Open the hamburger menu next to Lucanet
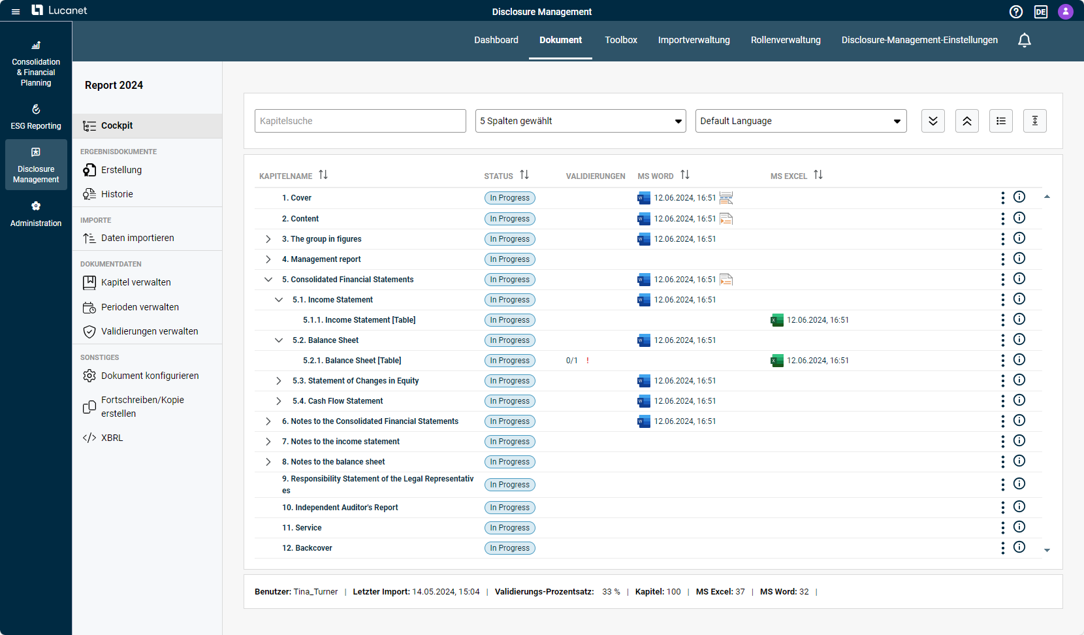Image resolution: width=1084 pixels, height=635 pixels. [16, 12]
